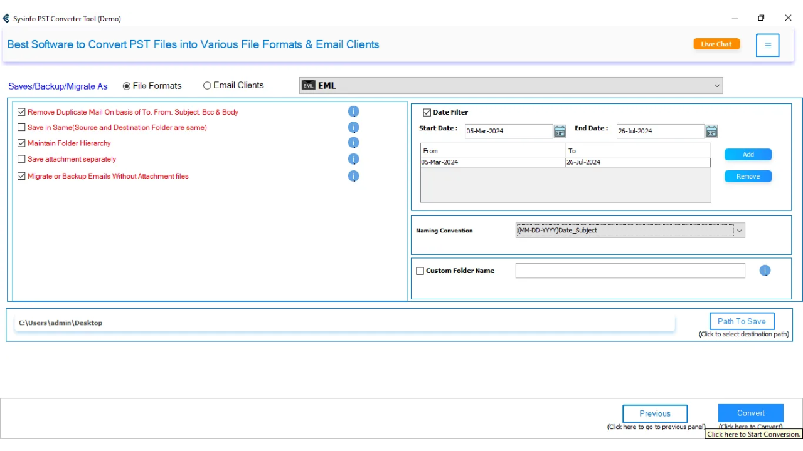Uncheck Migrate Emails Without Attachment files
This screenshot has width=803, height=451.
click(21, 176)
